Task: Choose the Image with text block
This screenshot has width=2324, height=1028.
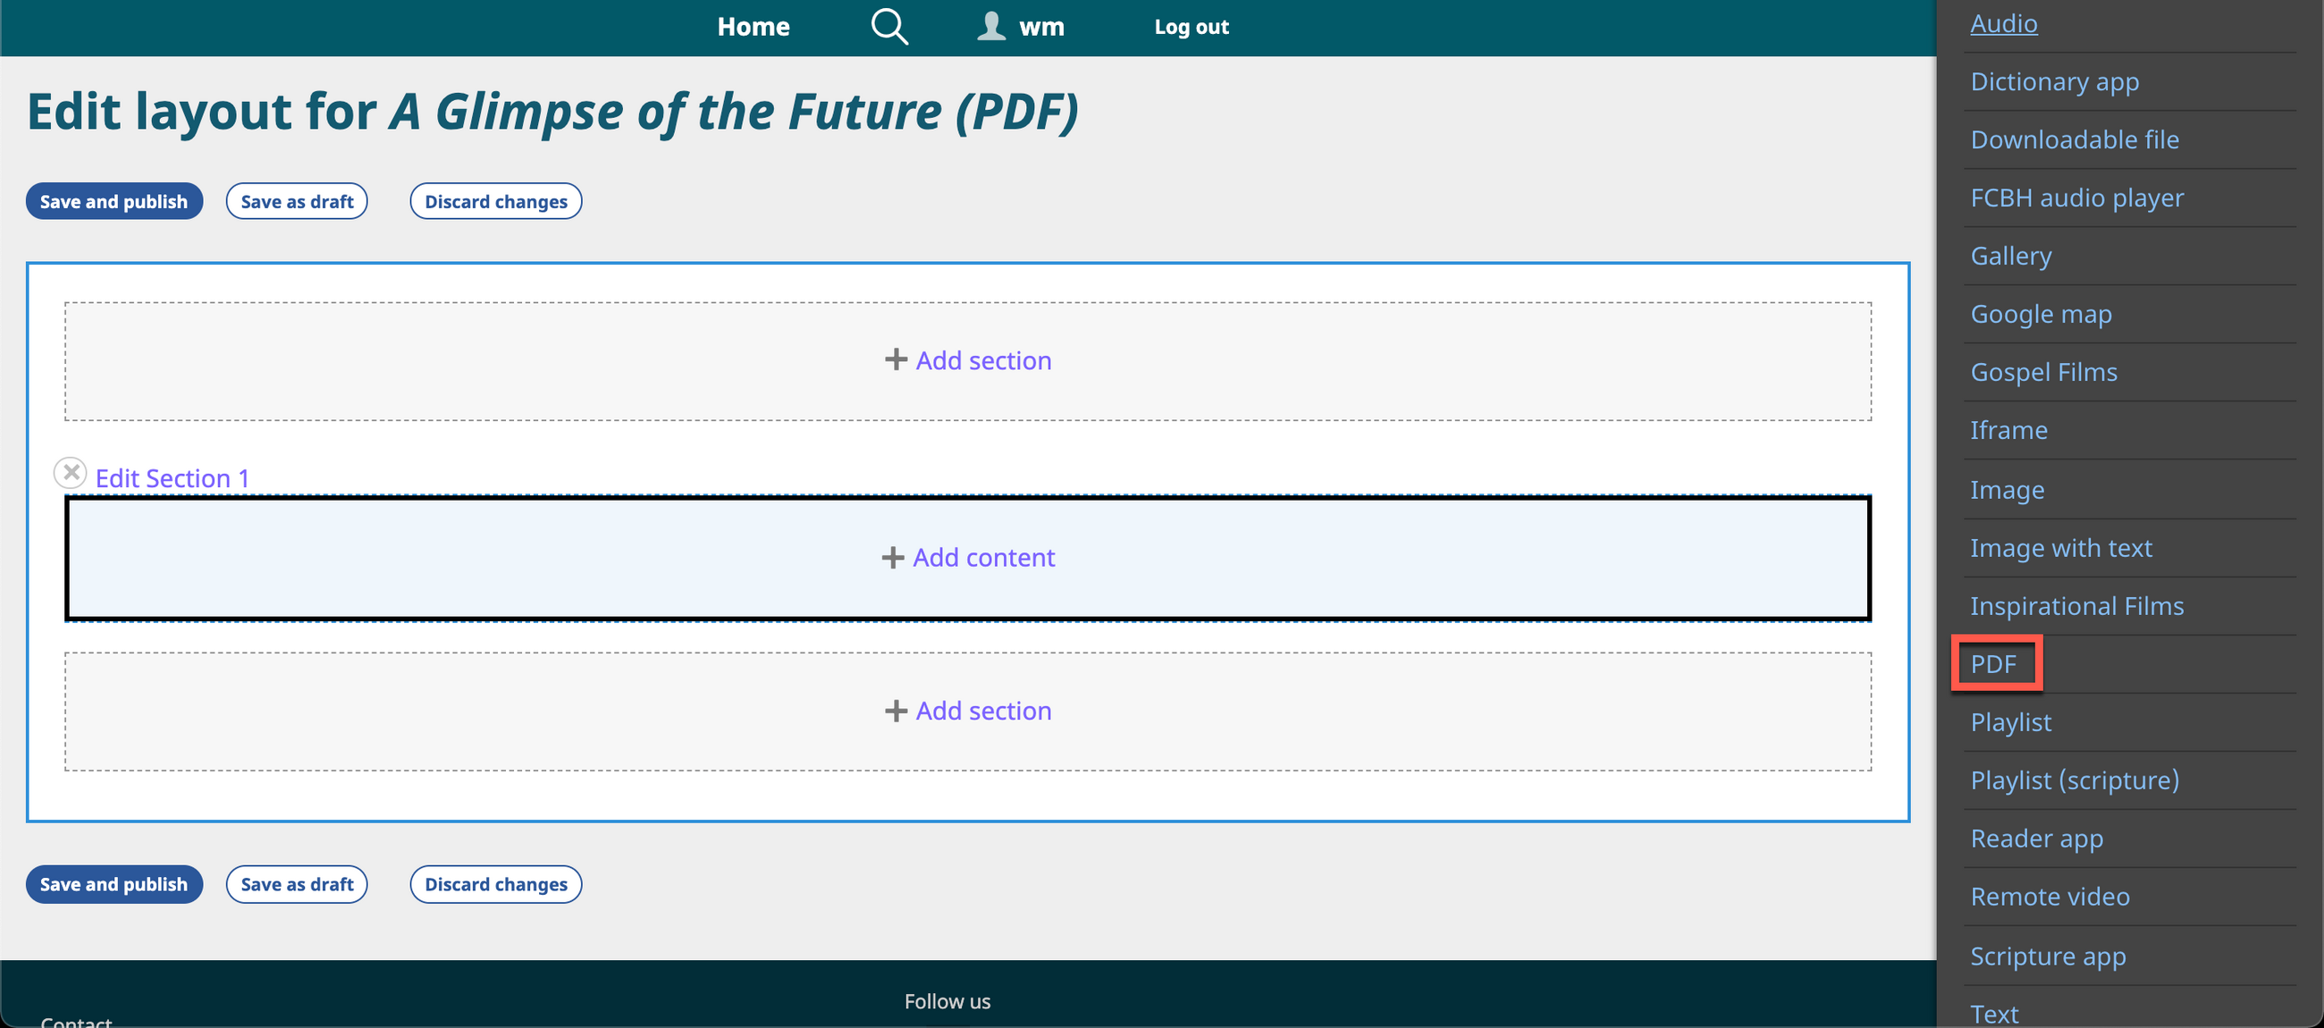Action: click(2059, 548)
